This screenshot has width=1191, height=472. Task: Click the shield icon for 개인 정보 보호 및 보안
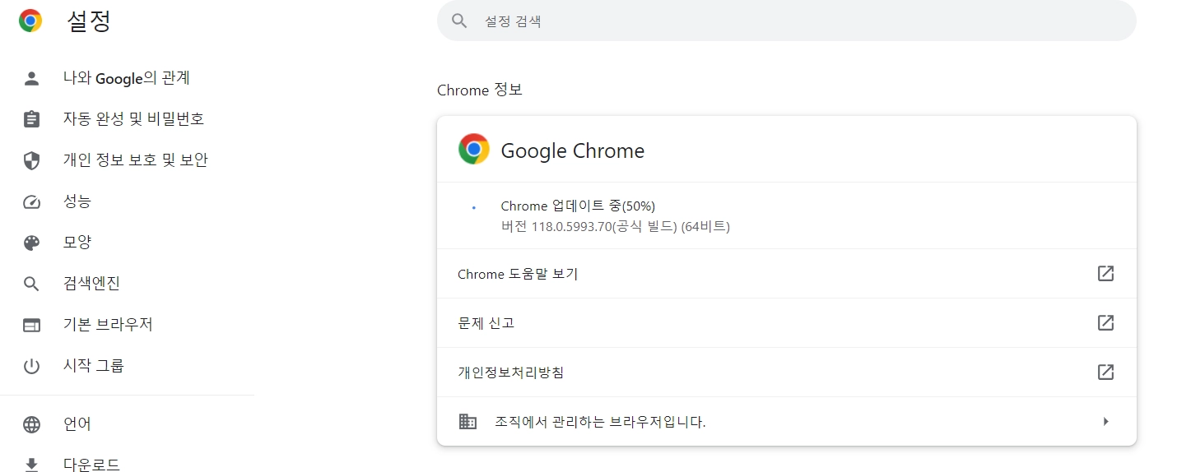31,160
